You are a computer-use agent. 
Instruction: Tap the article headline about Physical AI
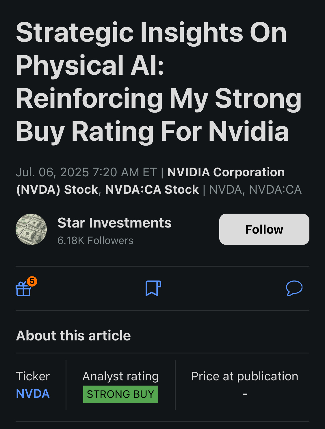[159, 82]
